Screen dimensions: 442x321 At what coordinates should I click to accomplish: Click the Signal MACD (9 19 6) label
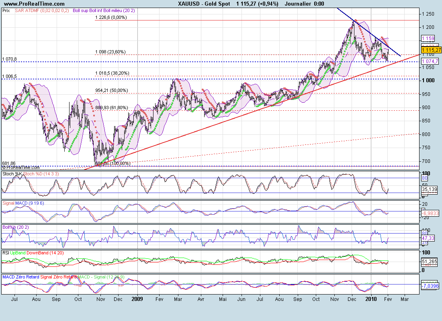(x=23, y=203)
